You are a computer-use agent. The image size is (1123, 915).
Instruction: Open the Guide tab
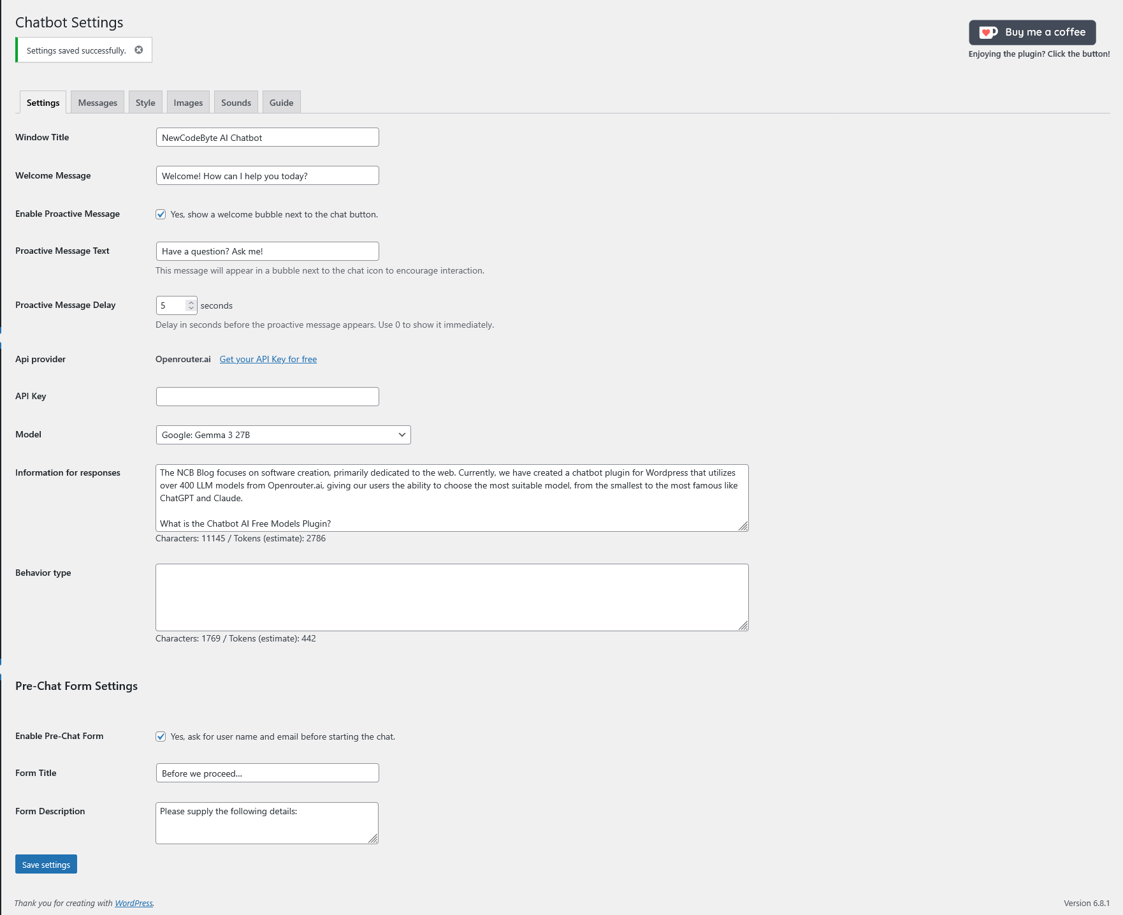click(281, 103)
